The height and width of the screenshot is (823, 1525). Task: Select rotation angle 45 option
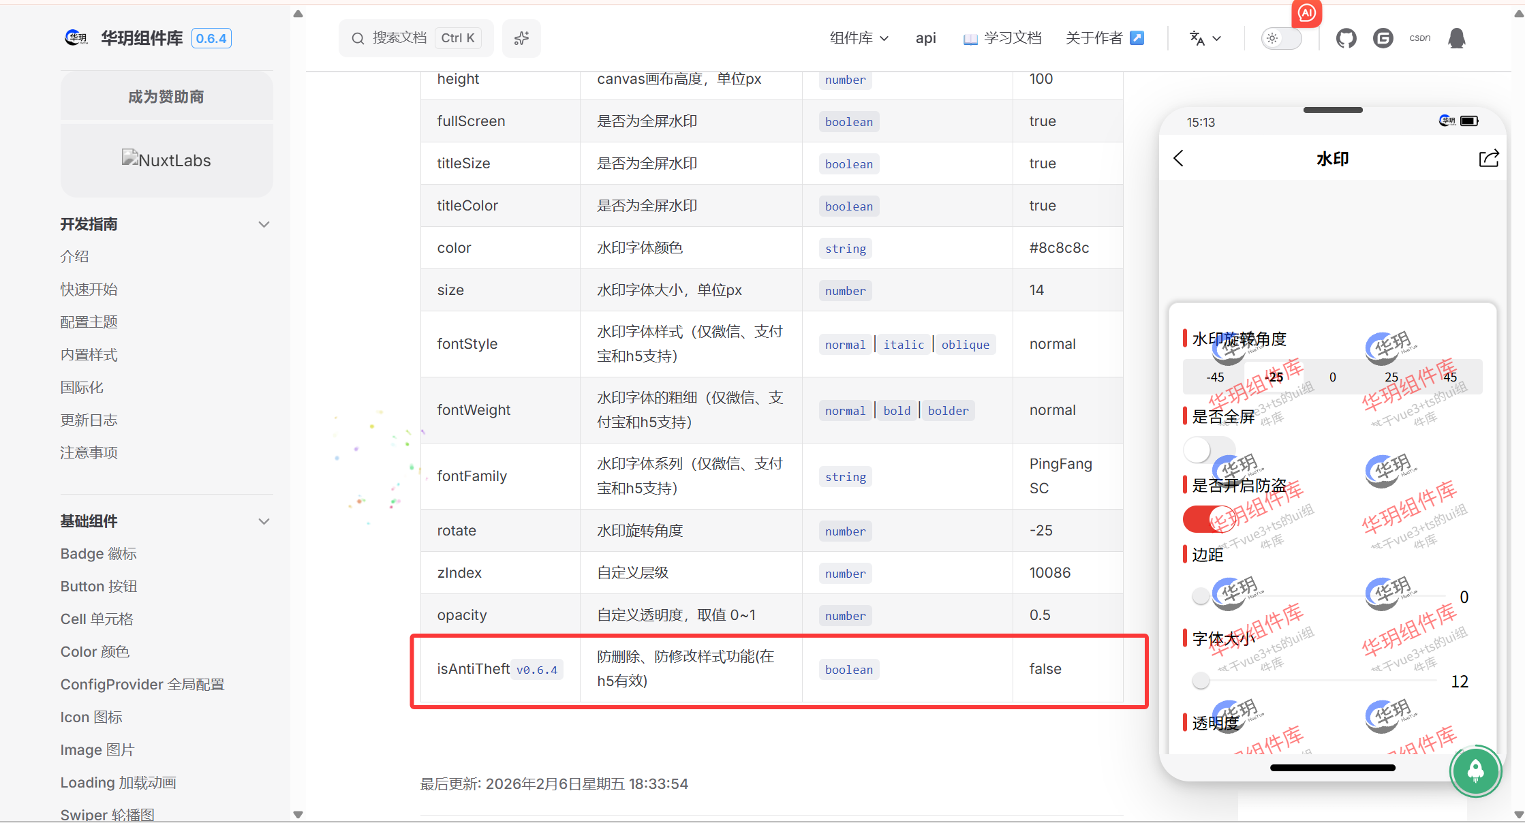1449,377
